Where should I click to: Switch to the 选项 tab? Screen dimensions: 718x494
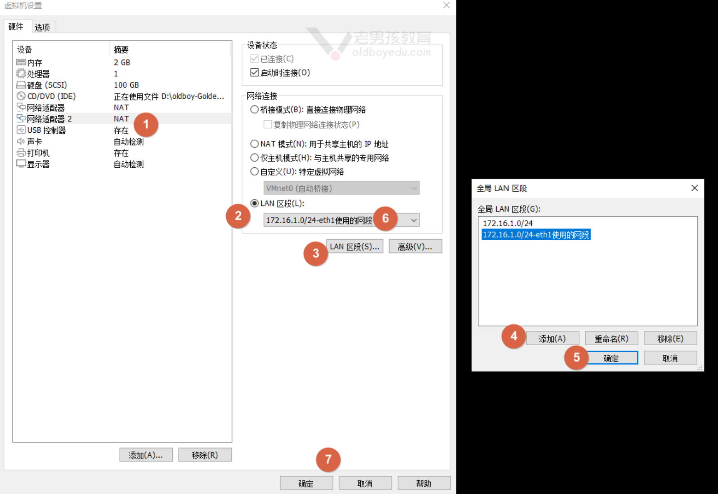coord(42,27)
